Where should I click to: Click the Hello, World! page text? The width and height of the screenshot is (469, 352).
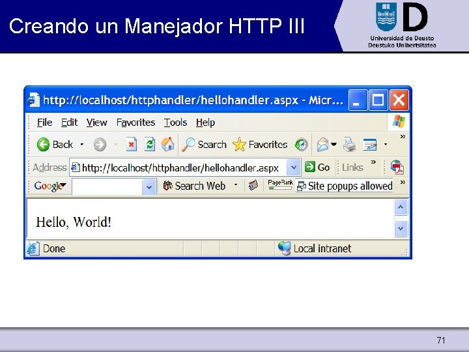pyautogui.click(x=74, y=222)
